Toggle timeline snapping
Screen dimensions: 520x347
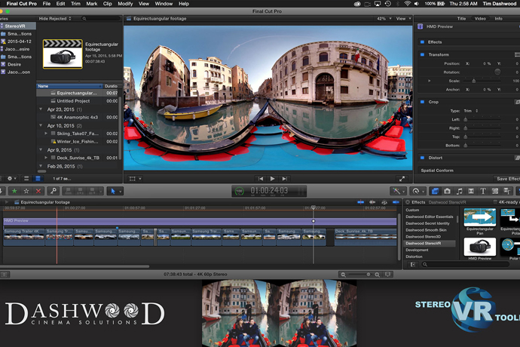(x=396, y=202)
